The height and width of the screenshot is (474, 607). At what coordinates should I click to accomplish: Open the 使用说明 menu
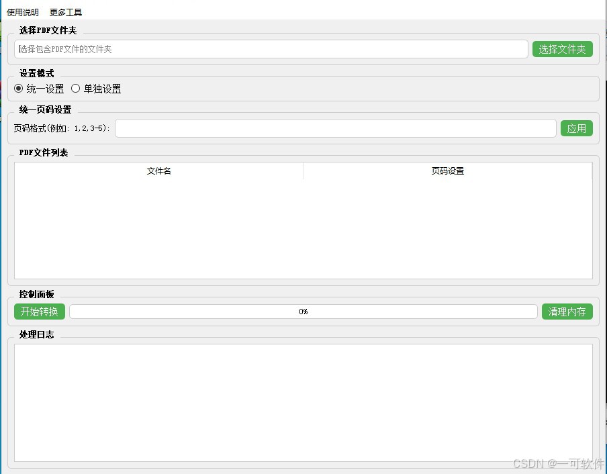click(22, 12)
